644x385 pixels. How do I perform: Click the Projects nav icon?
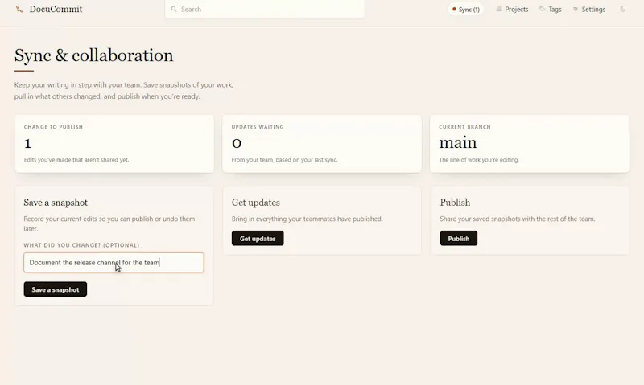(x=498, y=9)
